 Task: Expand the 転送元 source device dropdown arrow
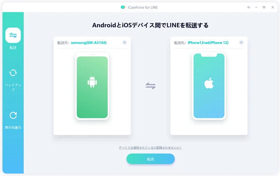click(x=125, y=42)
